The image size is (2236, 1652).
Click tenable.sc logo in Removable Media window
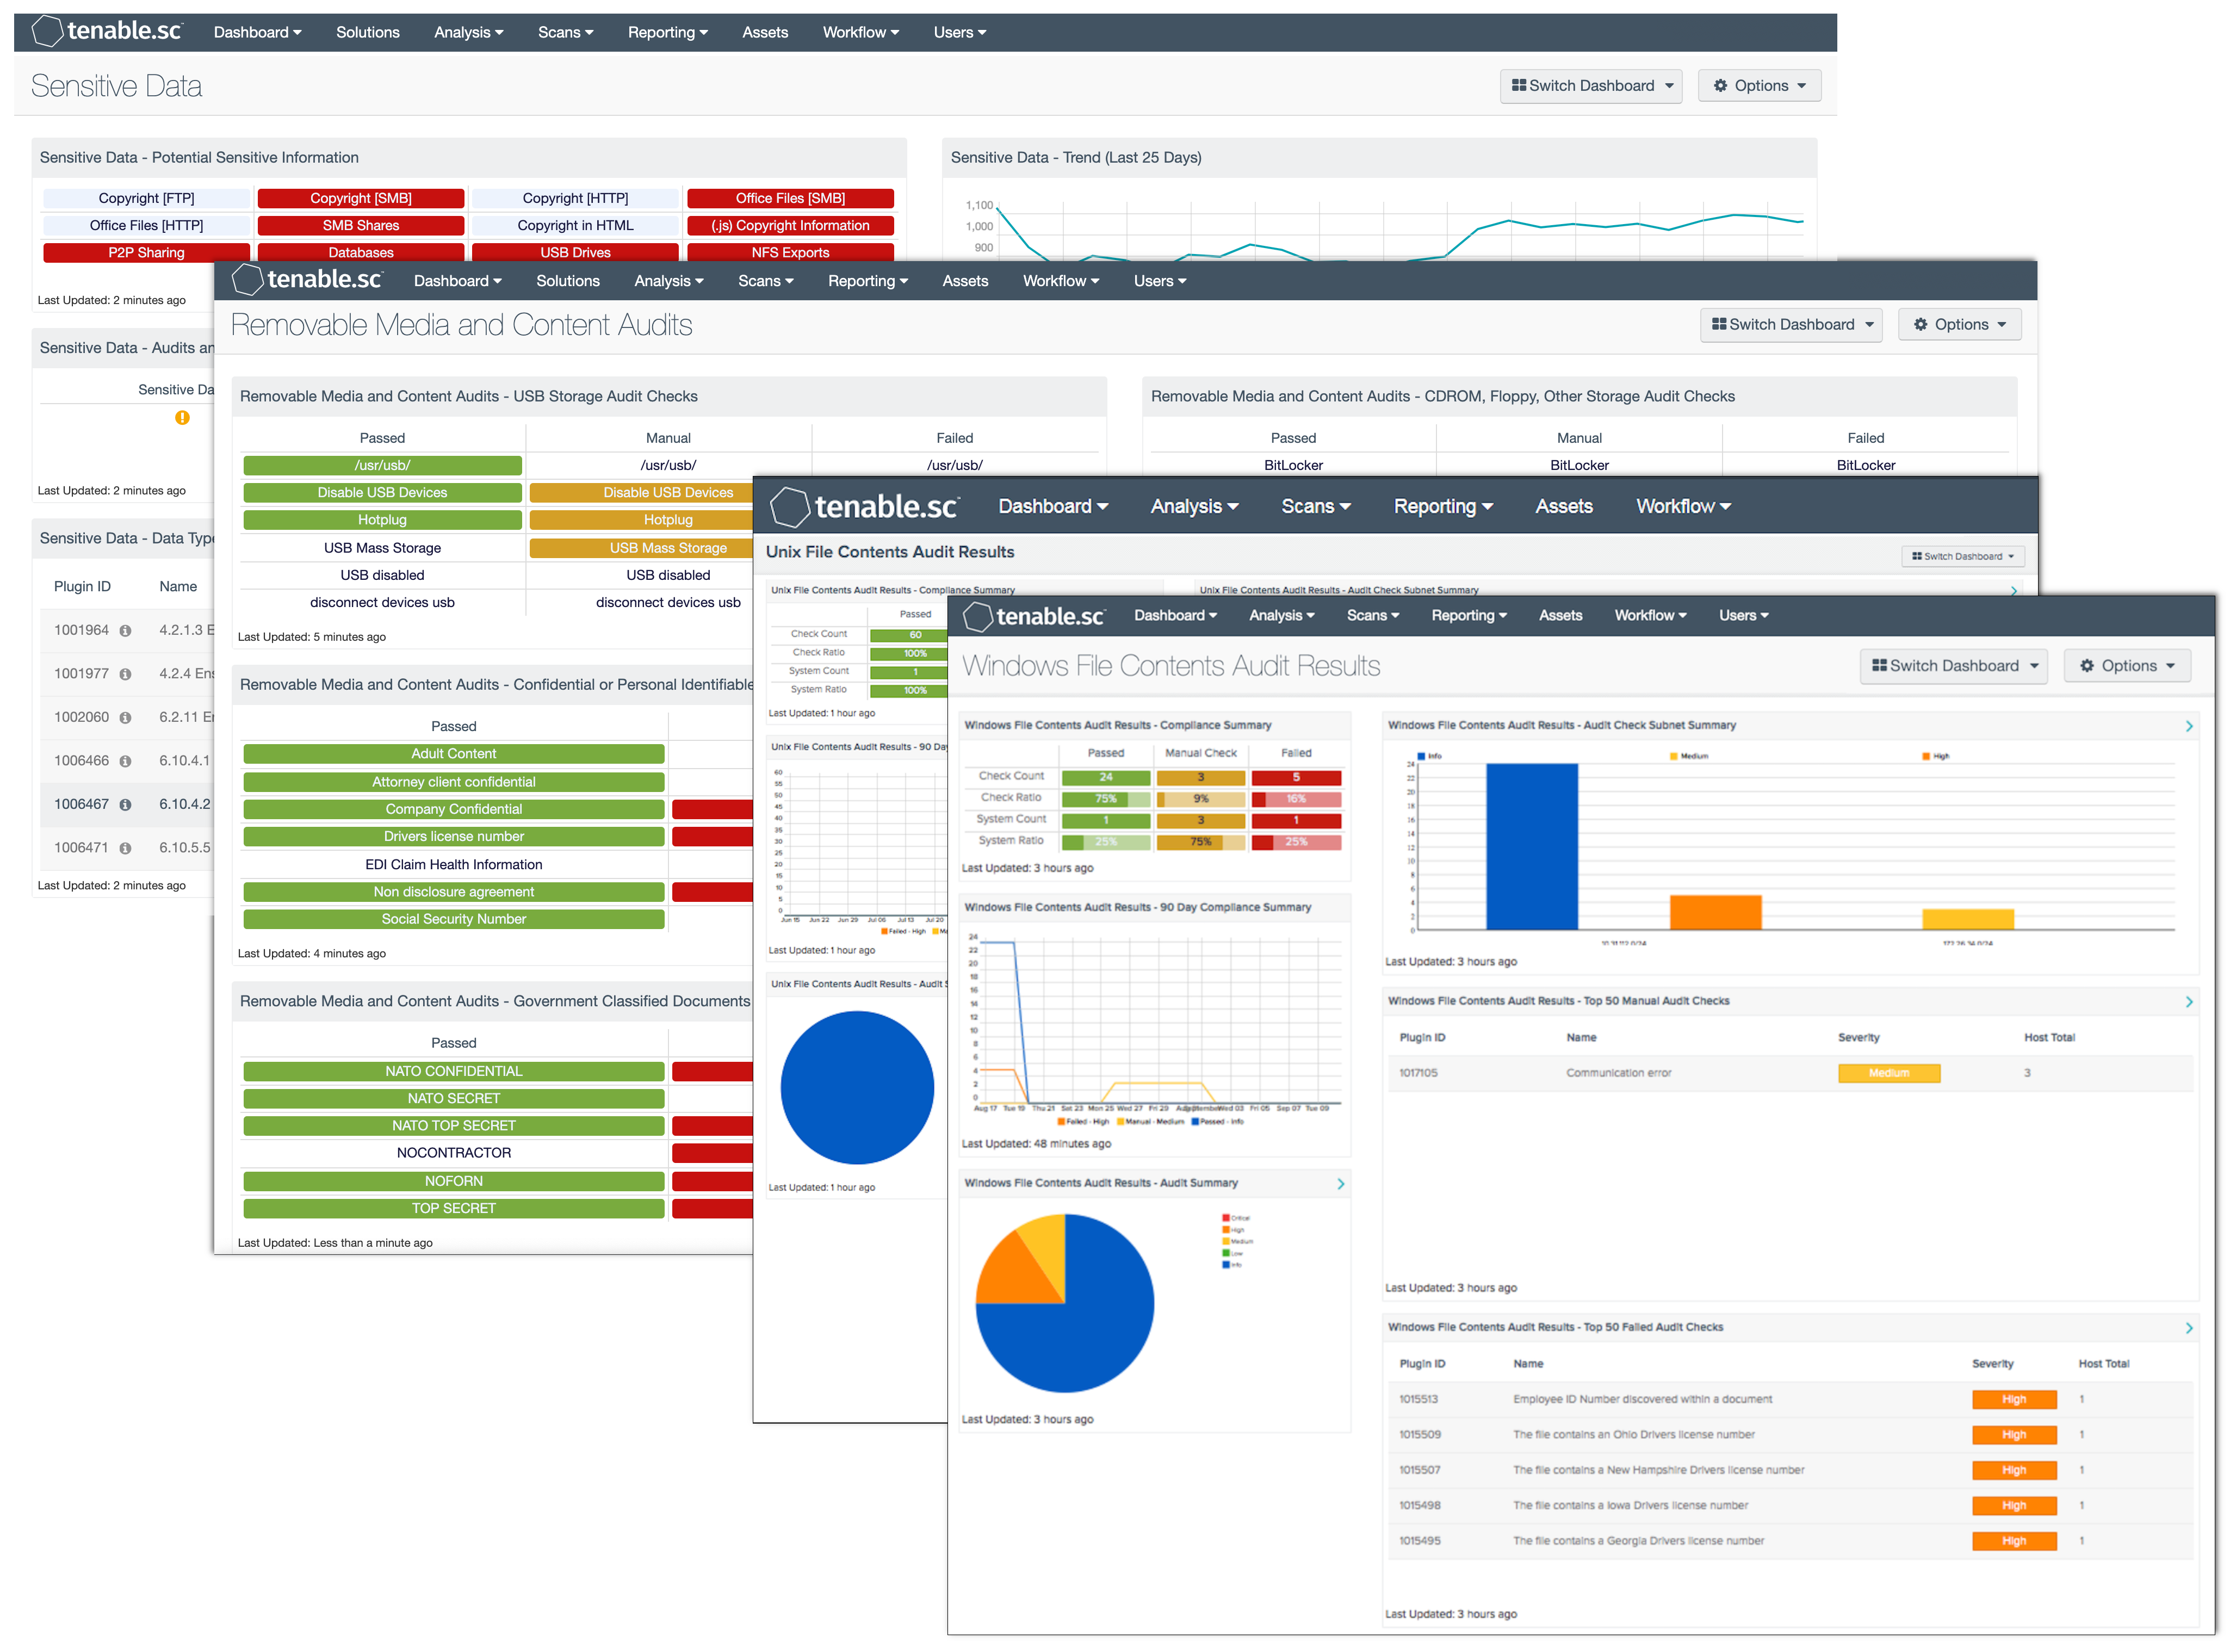tap(307, 281)
